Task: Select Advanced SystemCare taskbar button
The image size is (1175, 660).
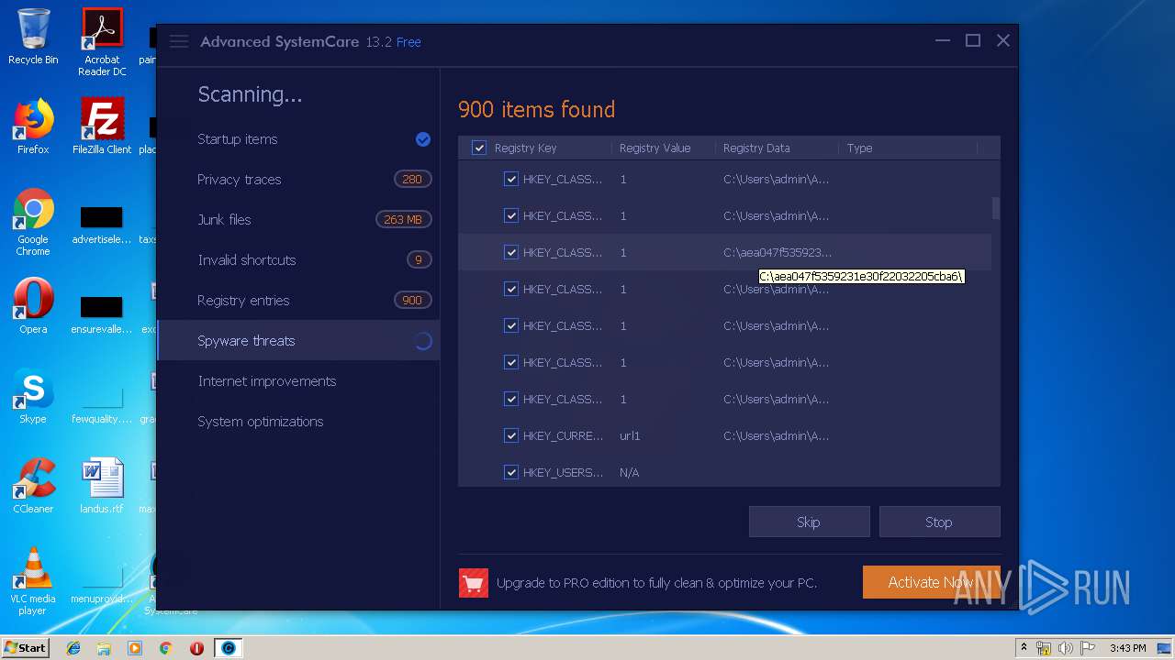Action: click(x=229, y=648)
